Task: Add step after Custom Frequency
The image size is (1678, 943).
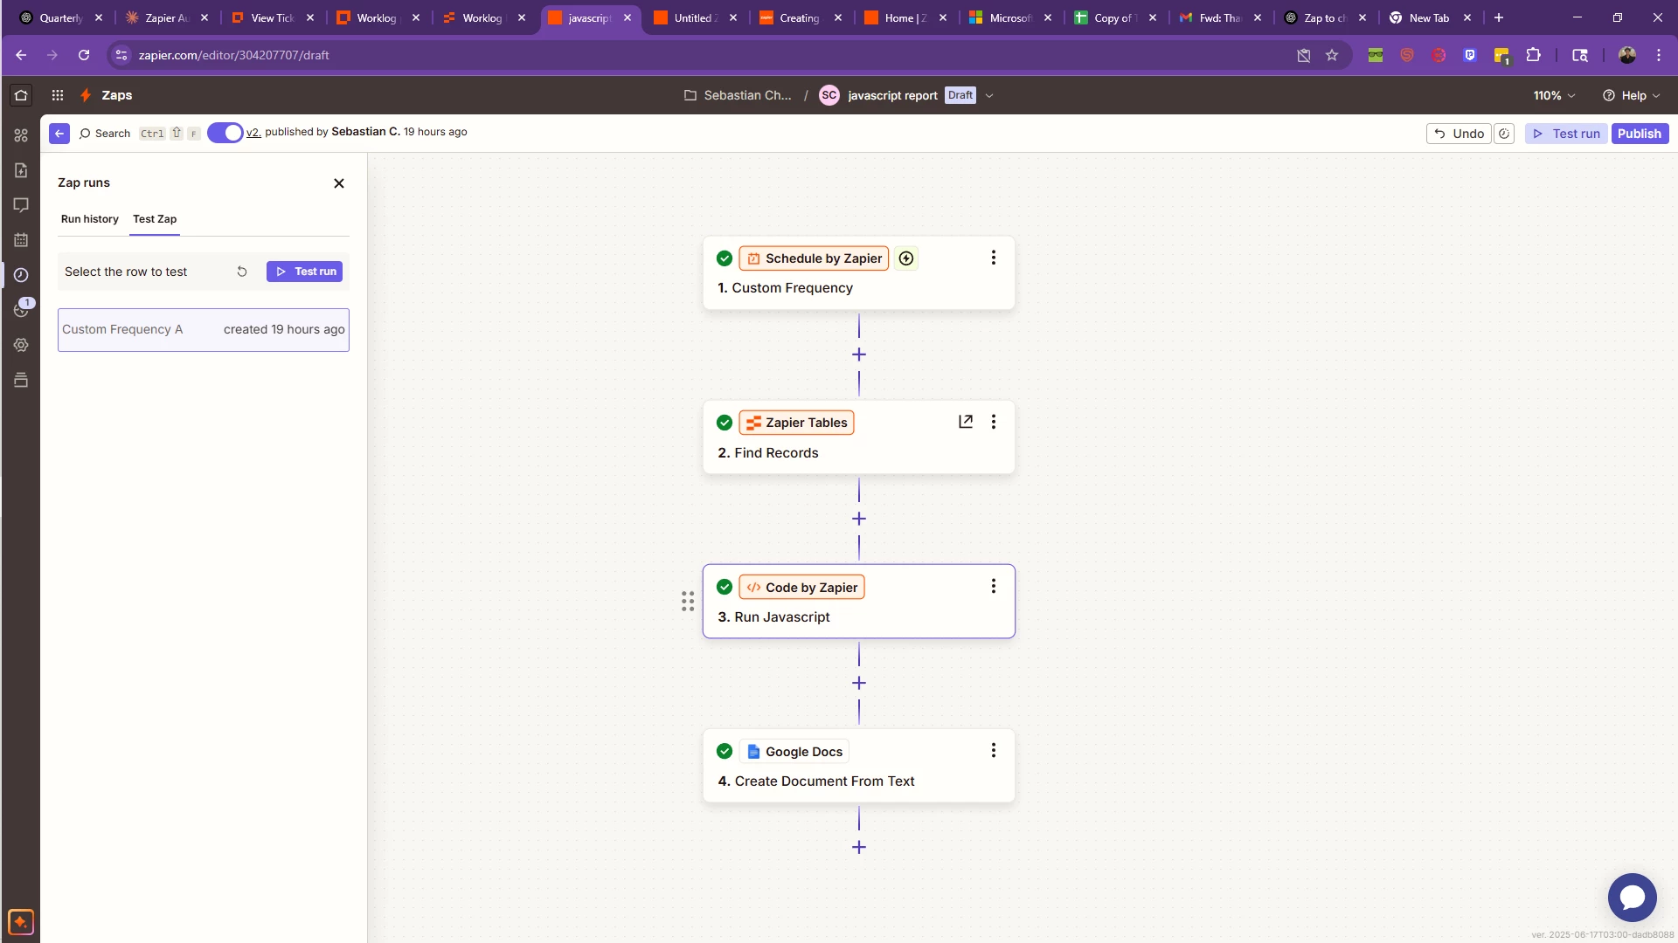Action: [859, 354]
